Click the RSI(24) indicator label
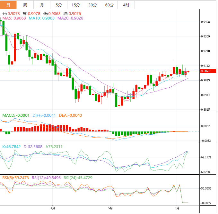This screenshot has height=214, width=218. 77,178
